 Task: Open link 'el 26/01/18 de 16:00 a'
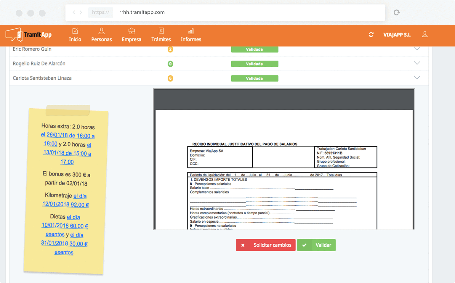[68, 135]
